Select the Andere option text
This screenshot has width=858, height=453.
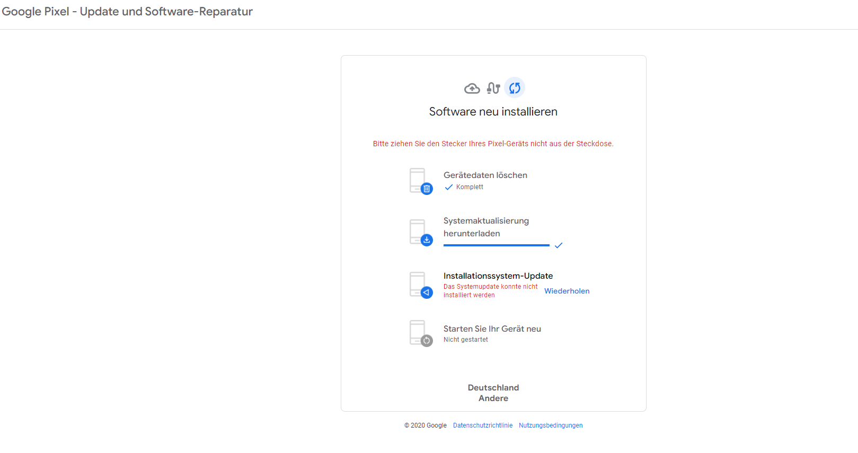[x=493, y=398]
